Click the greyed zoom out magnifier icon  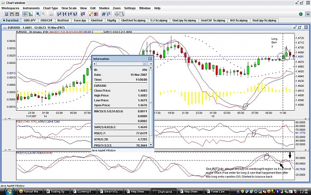tap(43, 14)
